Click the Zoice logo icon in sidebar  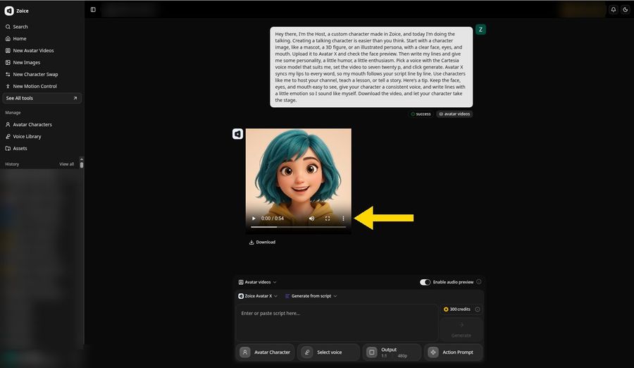(9, 11)
